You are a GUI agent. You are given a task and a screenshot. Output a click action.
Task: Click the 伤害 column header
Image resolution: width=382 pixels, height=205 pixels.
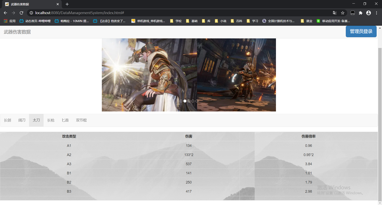pos(189,137)
